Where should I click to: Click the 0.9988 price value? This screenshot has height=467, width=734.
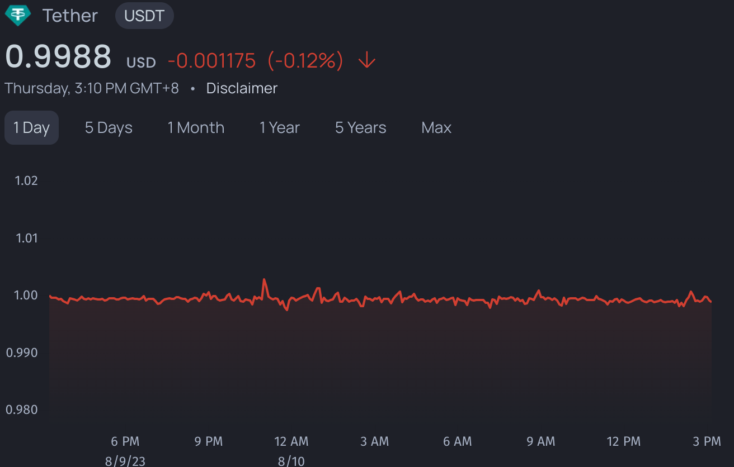coord(58,57)
